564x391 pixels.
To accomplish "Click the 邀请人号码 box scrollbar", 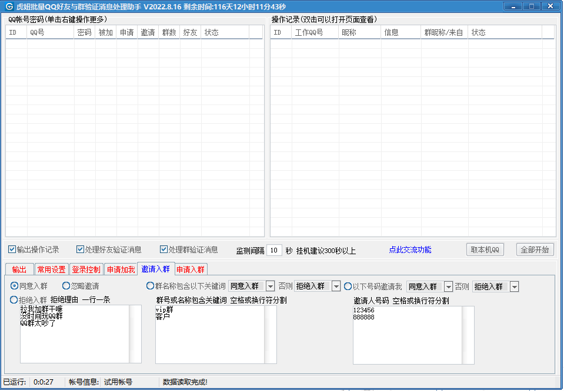I will 468,335.
